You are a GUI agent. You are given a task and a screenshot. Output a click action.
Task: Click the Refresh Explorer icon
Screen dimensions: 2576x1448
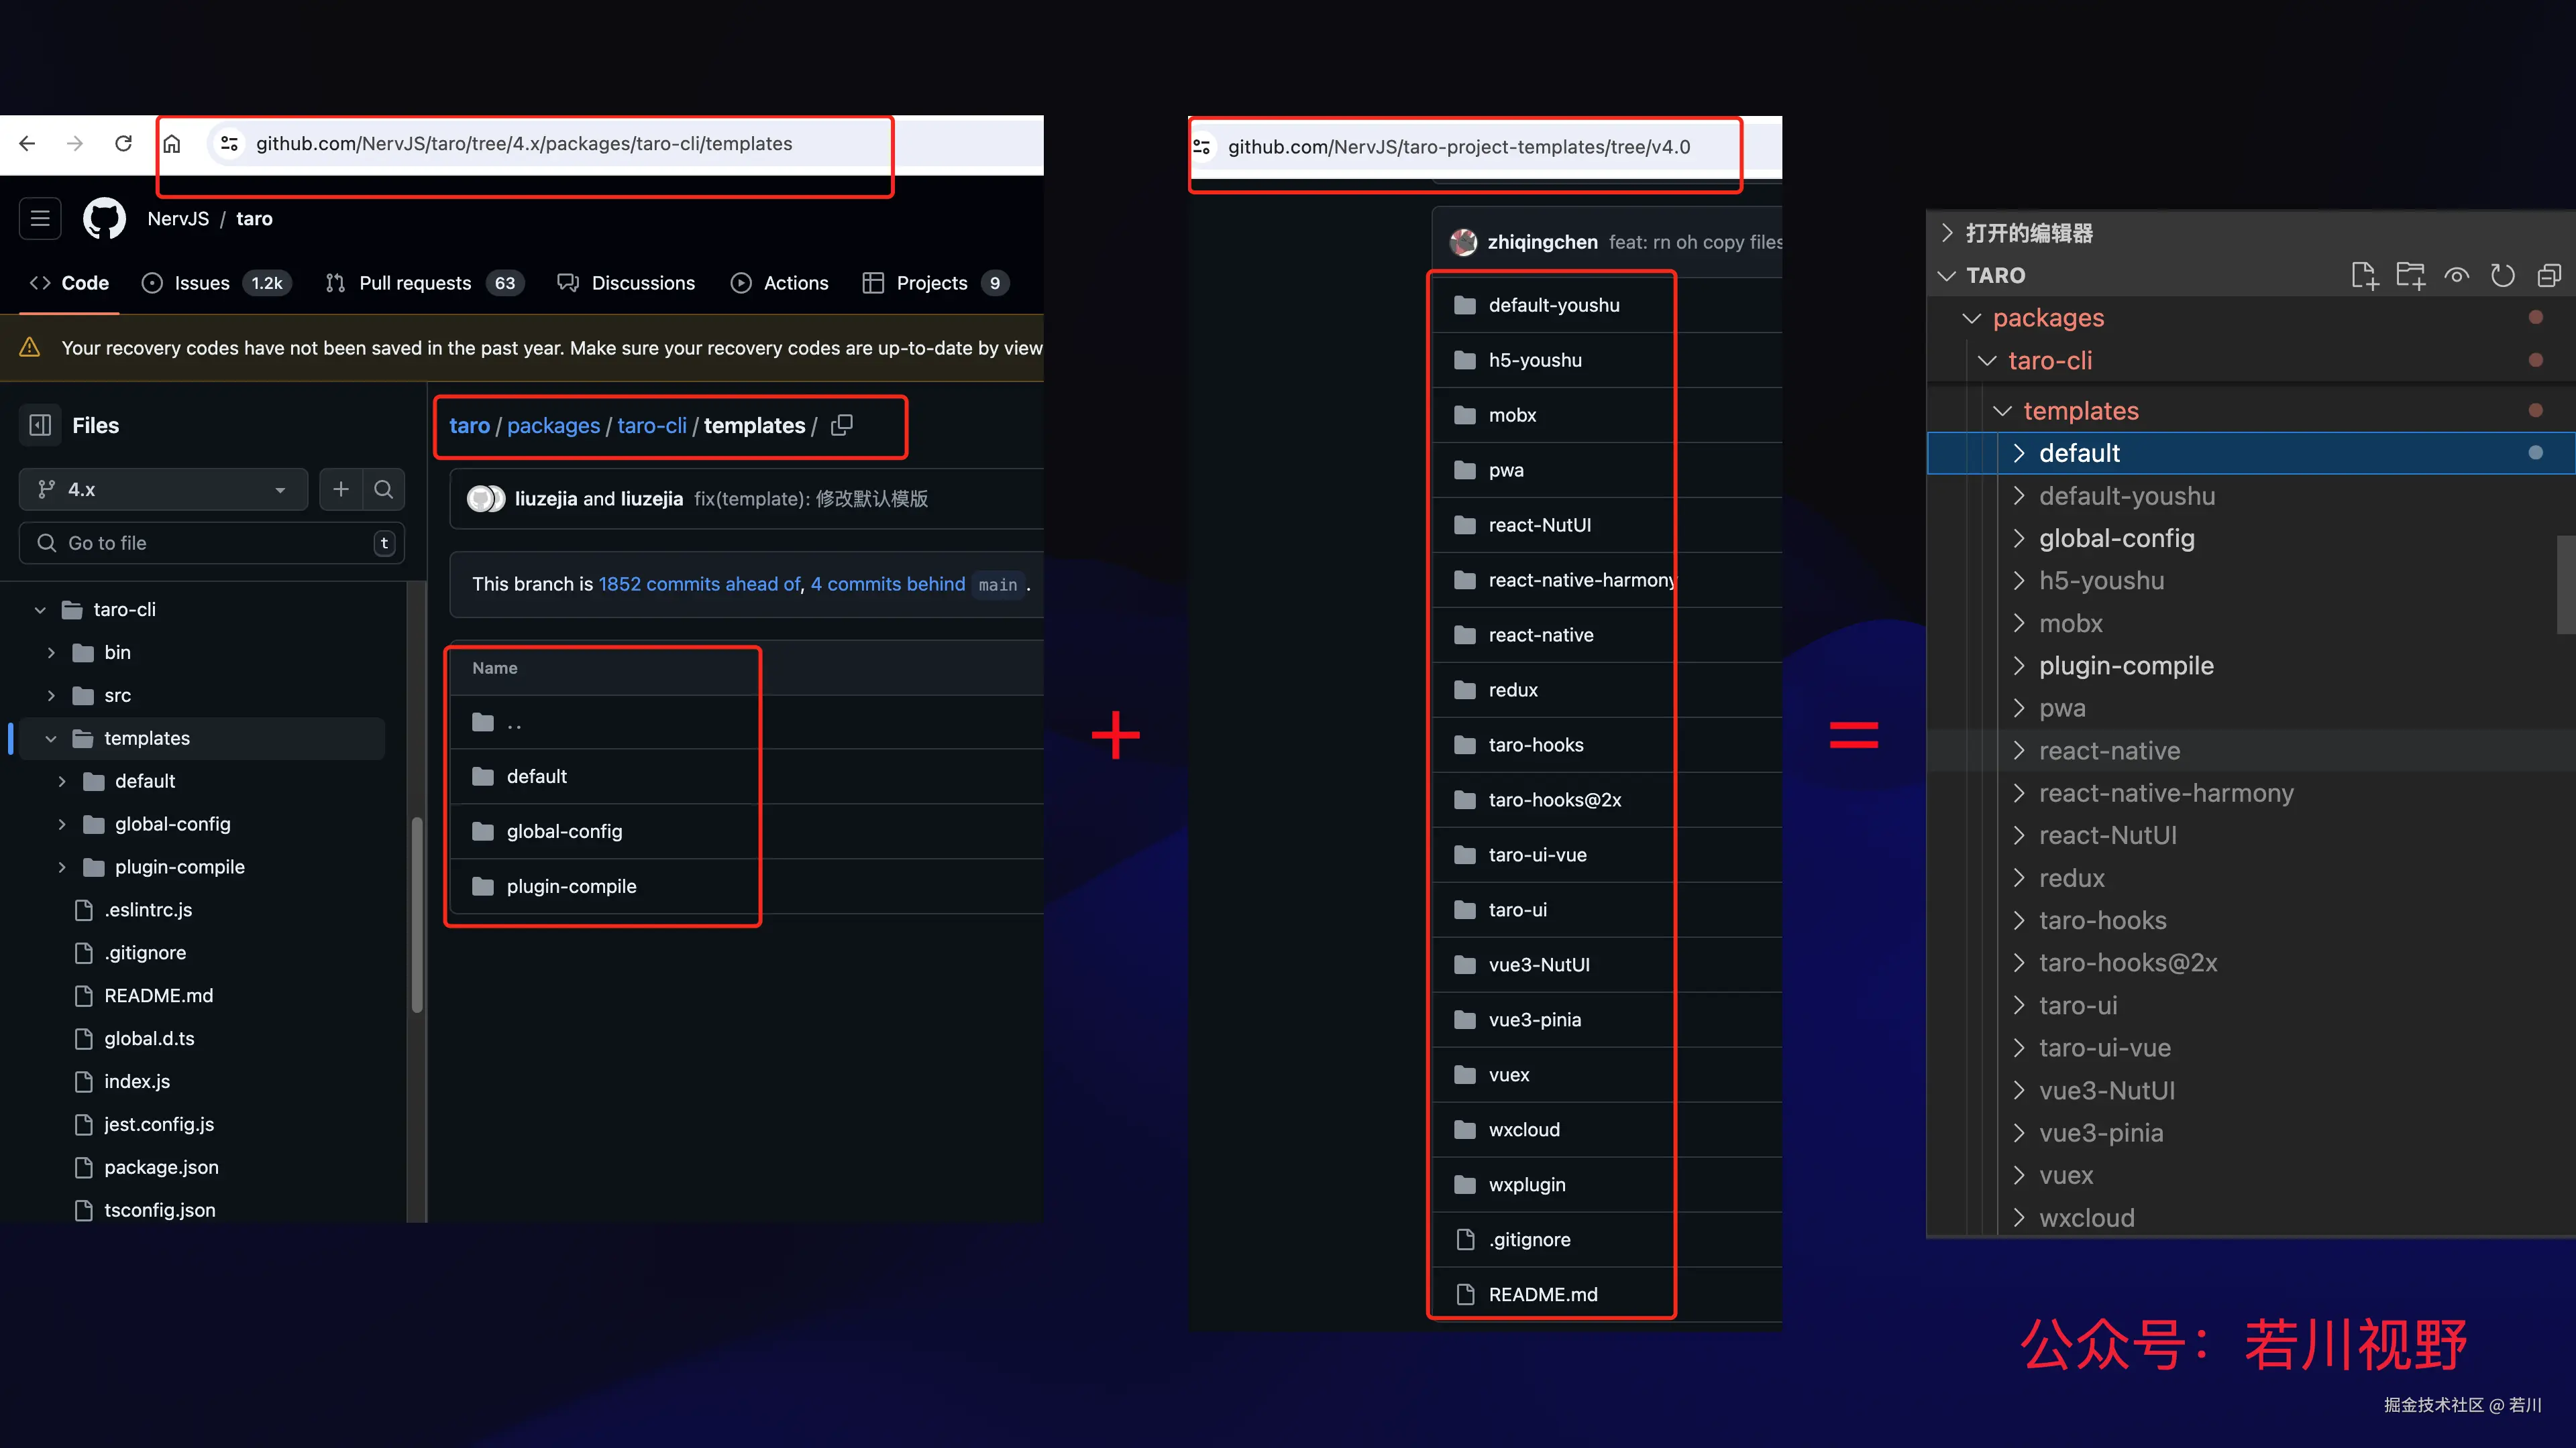point(2502,275)
